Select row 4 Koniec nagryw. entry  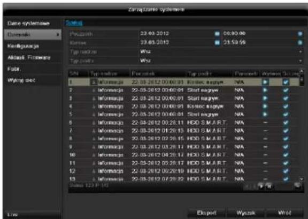pyautogui.click(x=184, y=106)
